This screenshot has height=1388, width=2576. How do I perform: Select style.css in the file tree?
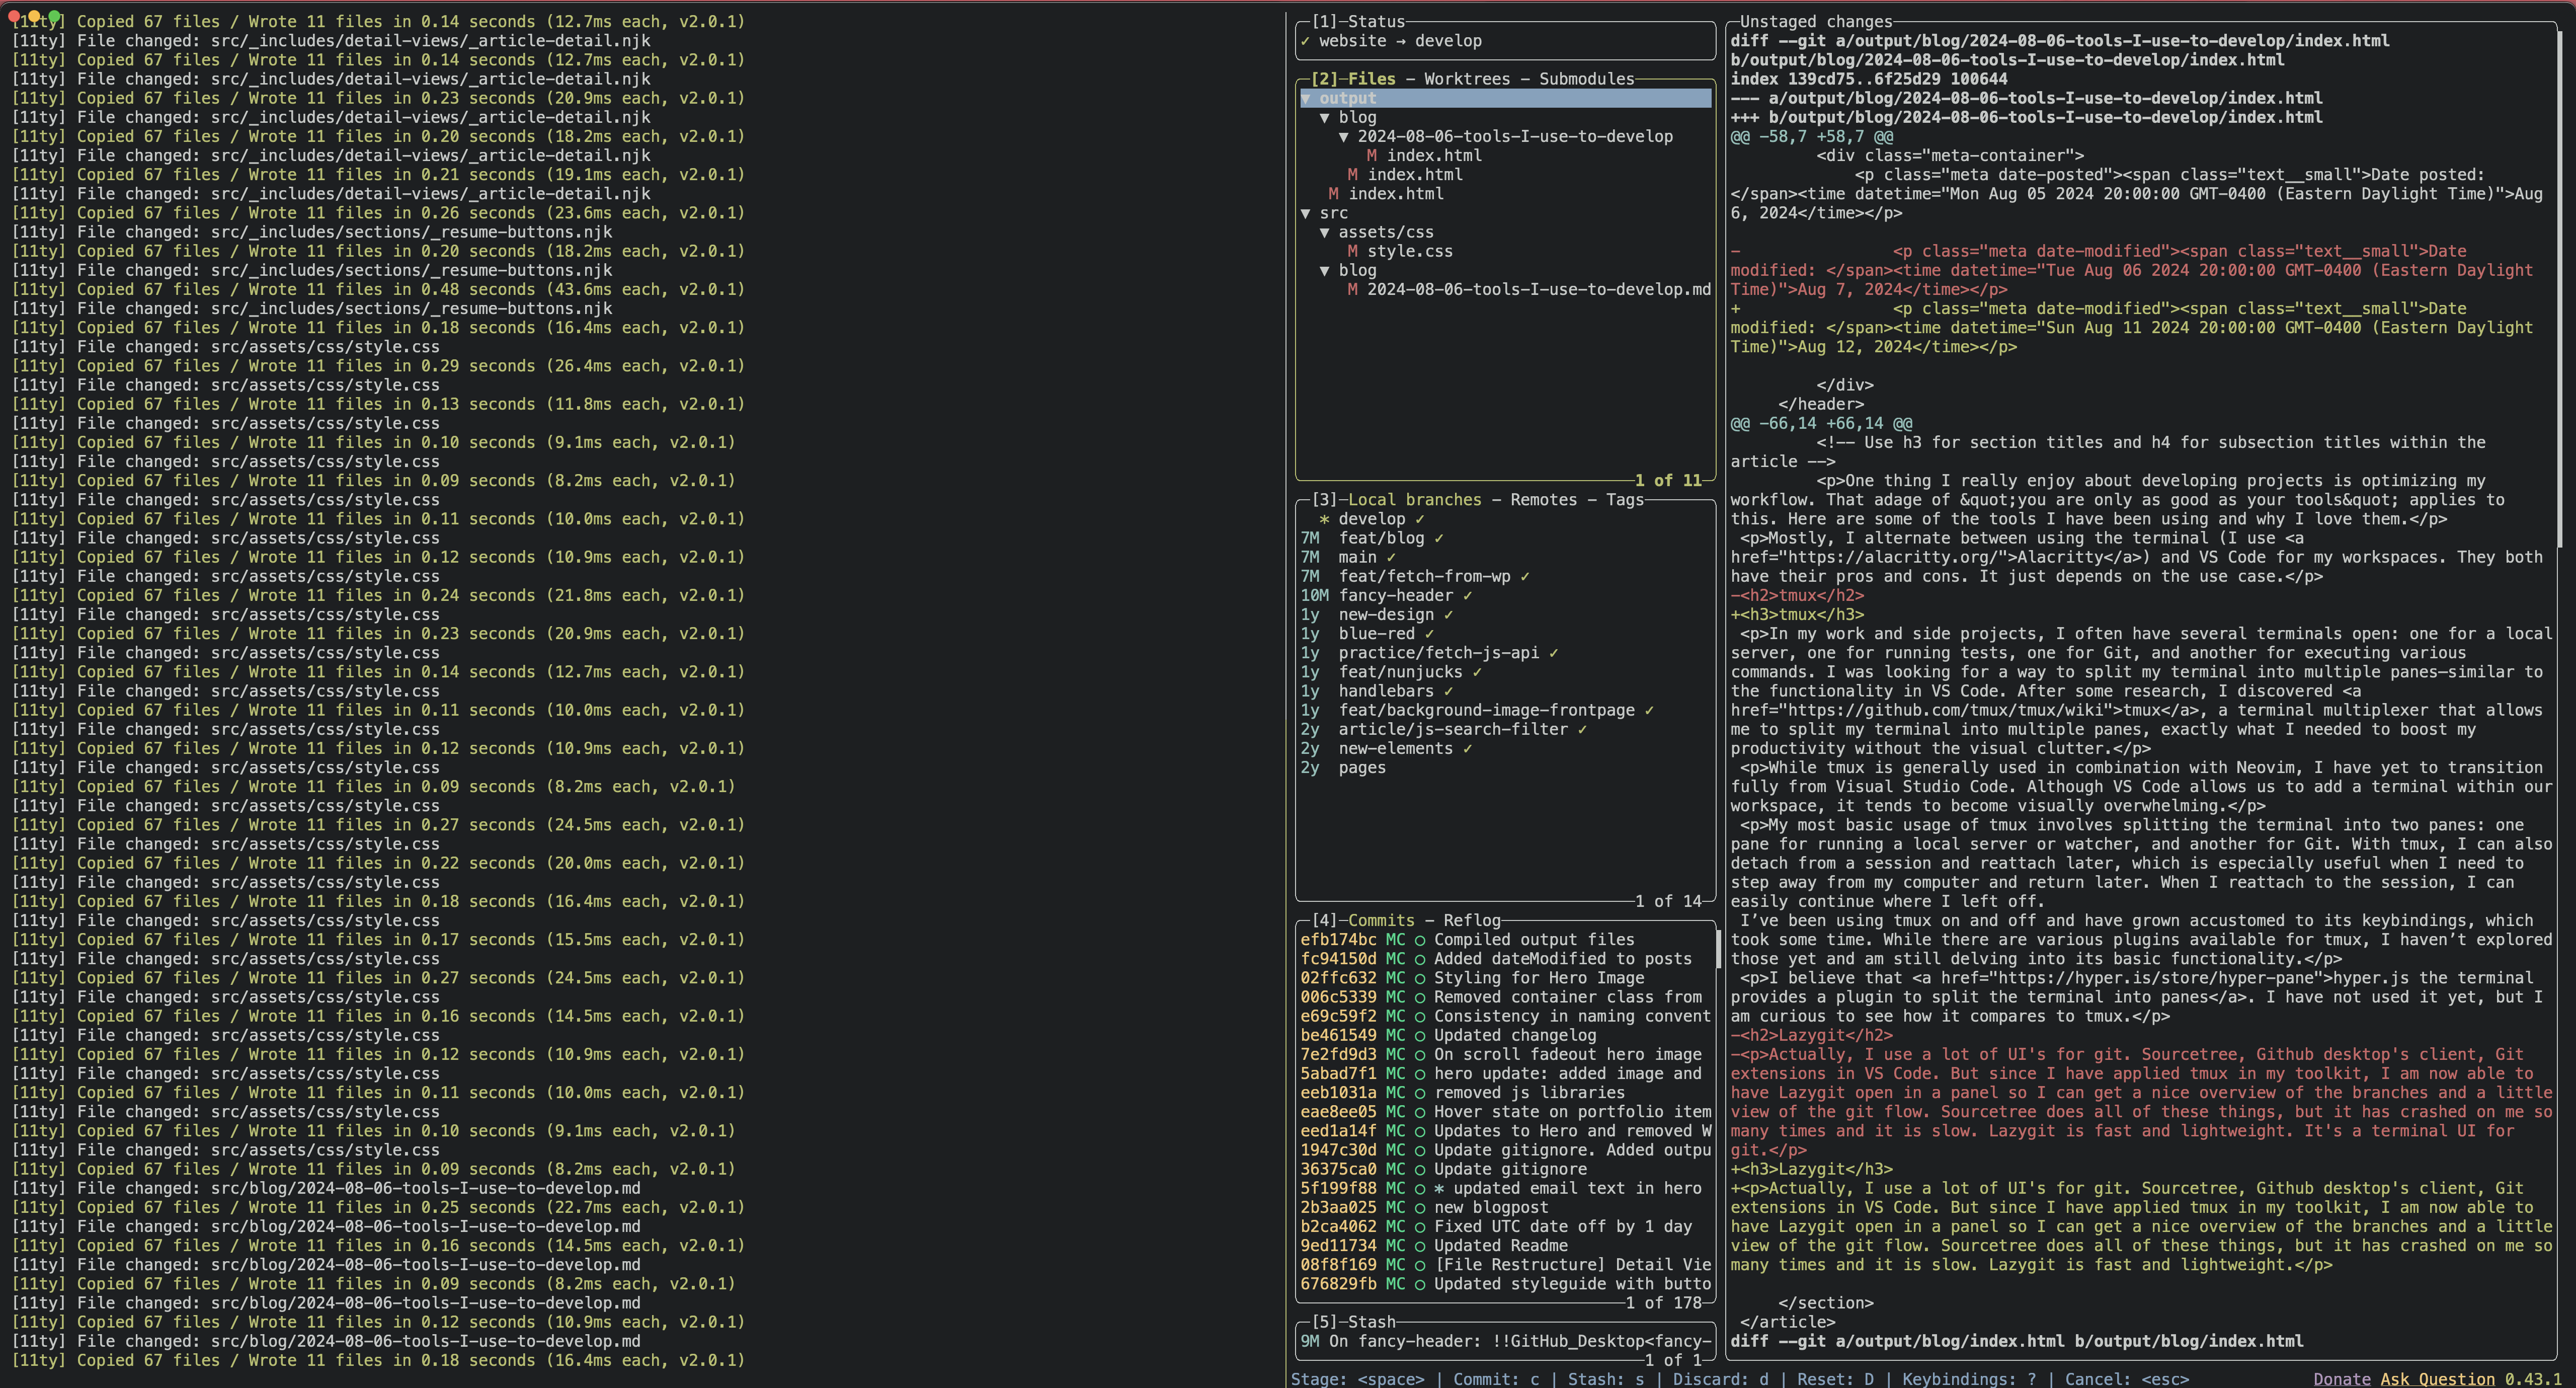[1410, 251]
